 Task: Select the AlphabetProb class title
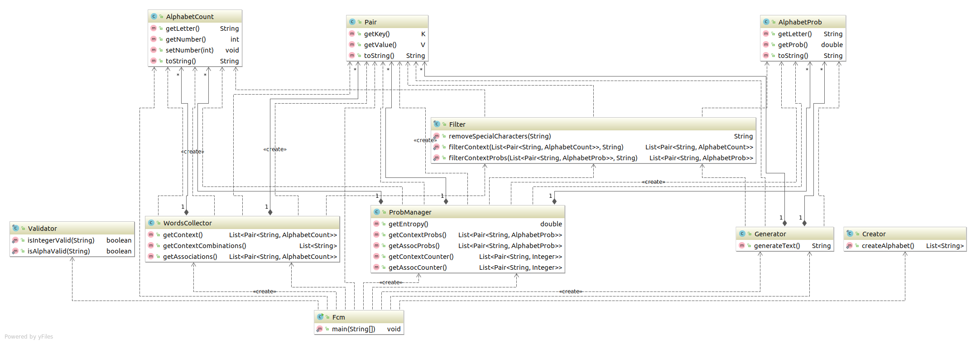click(800, 22)
